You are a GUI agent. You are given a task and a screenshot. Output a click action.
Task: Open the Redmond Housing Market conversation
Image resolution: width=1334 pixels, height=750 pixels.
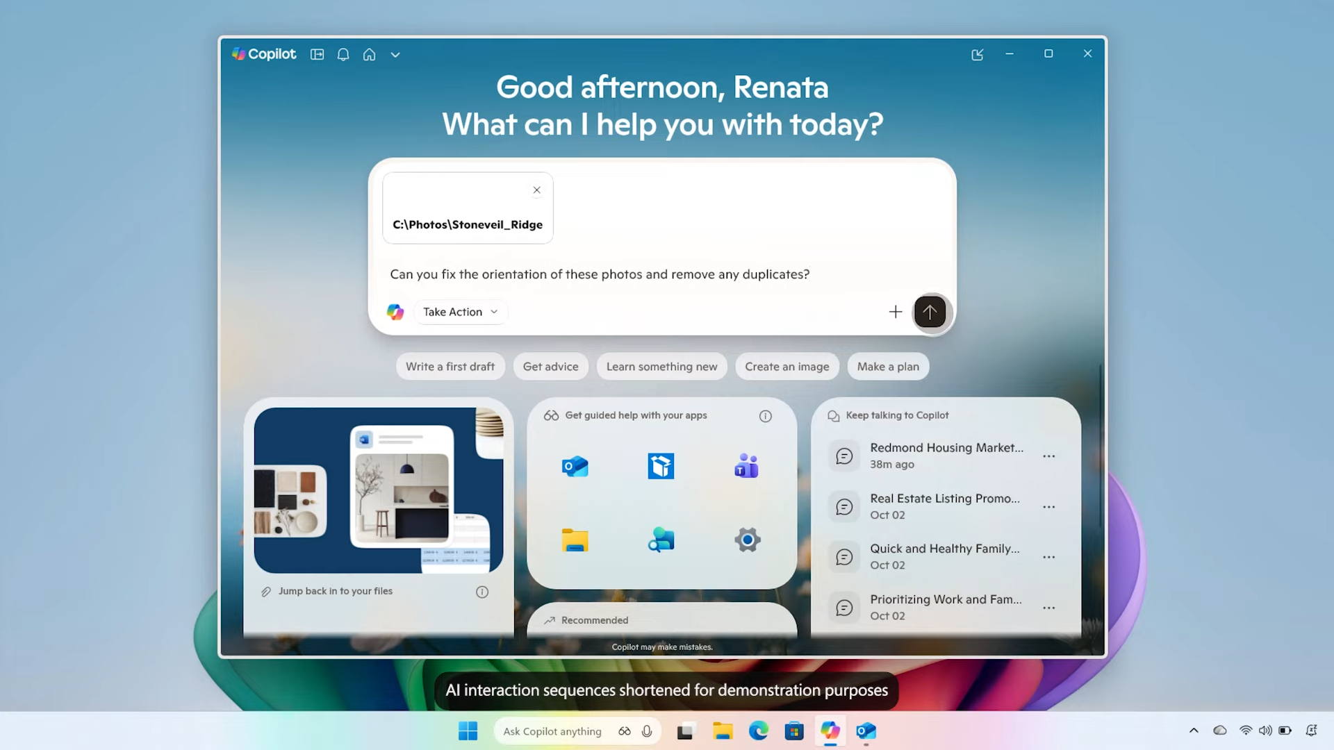(946, 456)
